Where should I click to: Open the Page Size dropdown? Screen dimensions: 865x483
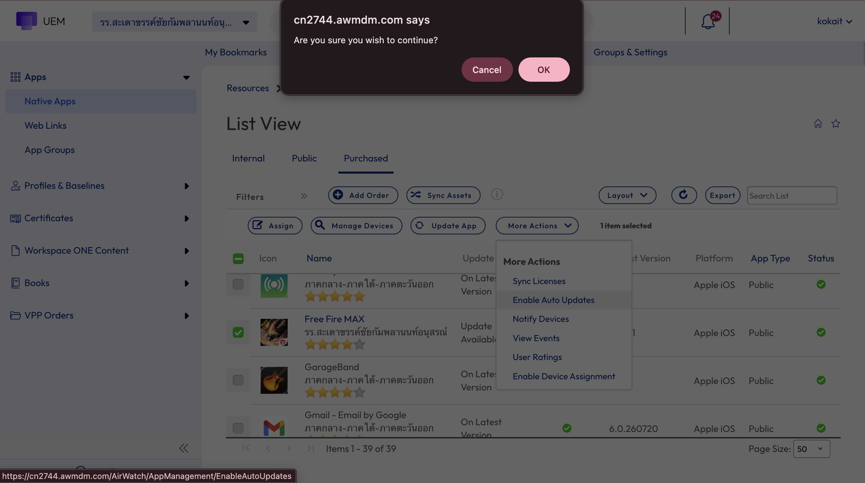pos(812,449)
